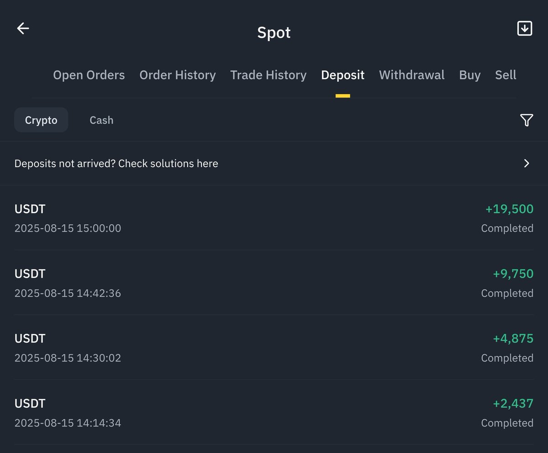Switch to the Withdrawal tab
Screen dimensions: 548x453
click(x=412, y=75)
